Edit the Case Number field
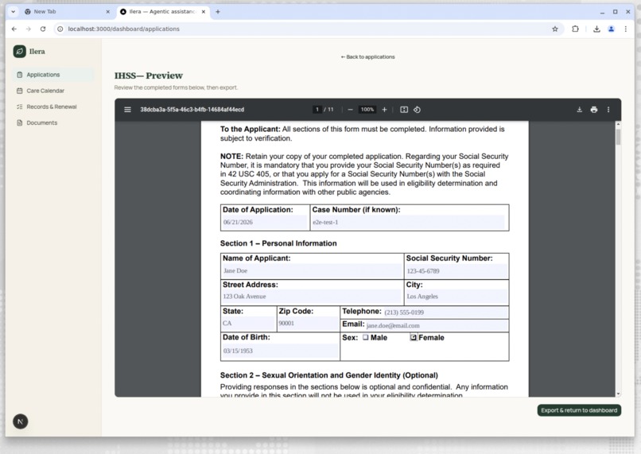The image size is (641, 454). (408, 223)
